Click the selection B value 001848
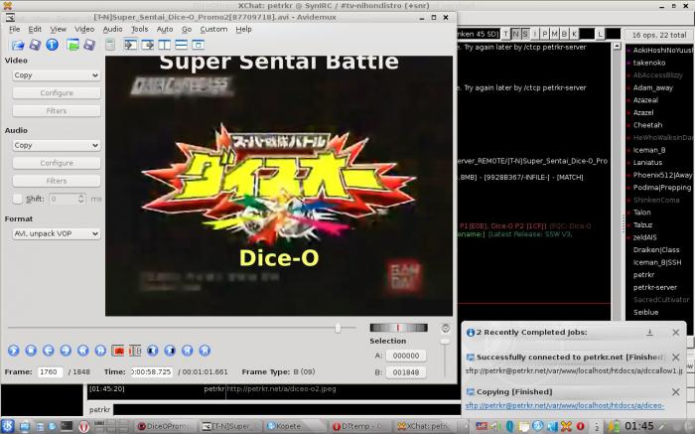 [x=406, y=372]
